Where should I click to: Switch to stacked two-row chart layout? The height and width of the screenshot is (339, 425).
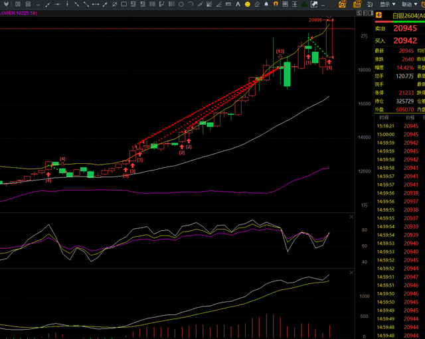[28, 4]
